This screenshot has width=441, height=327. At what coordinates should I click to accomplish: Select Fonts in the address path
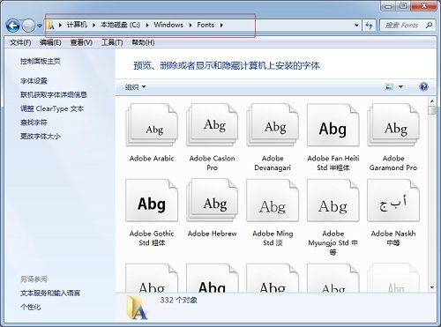point(206,25)
